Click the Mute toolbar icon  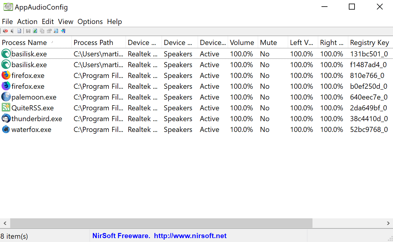click(x=5, y=31)
